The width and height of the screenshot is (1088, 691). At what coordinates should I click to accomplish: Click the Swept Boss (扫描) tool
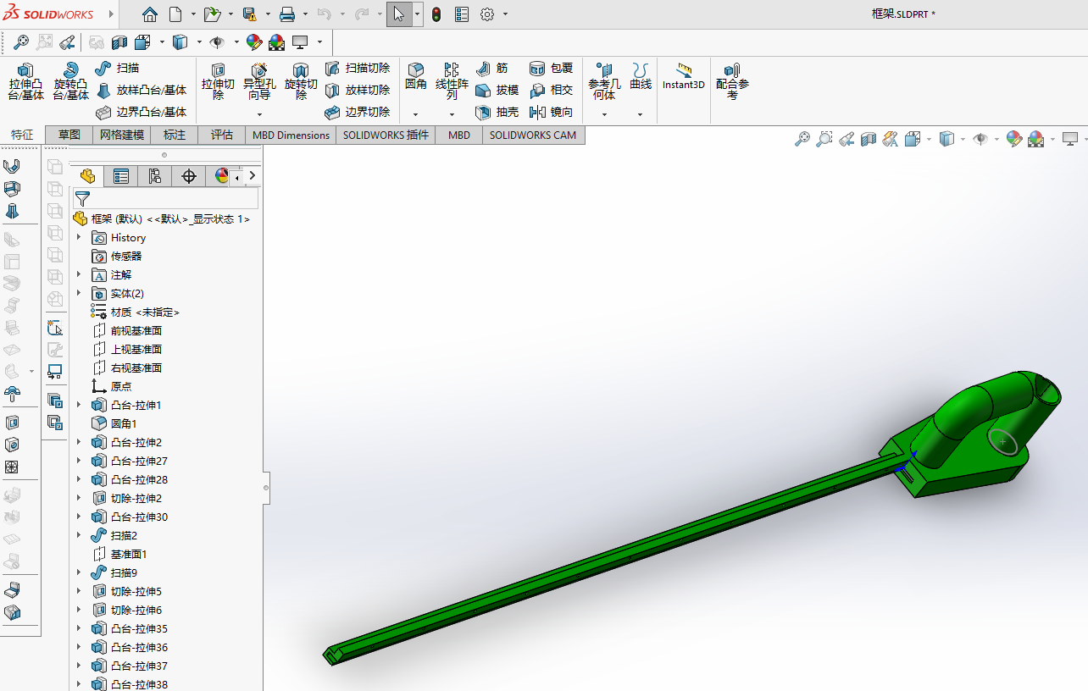[117, 69]
